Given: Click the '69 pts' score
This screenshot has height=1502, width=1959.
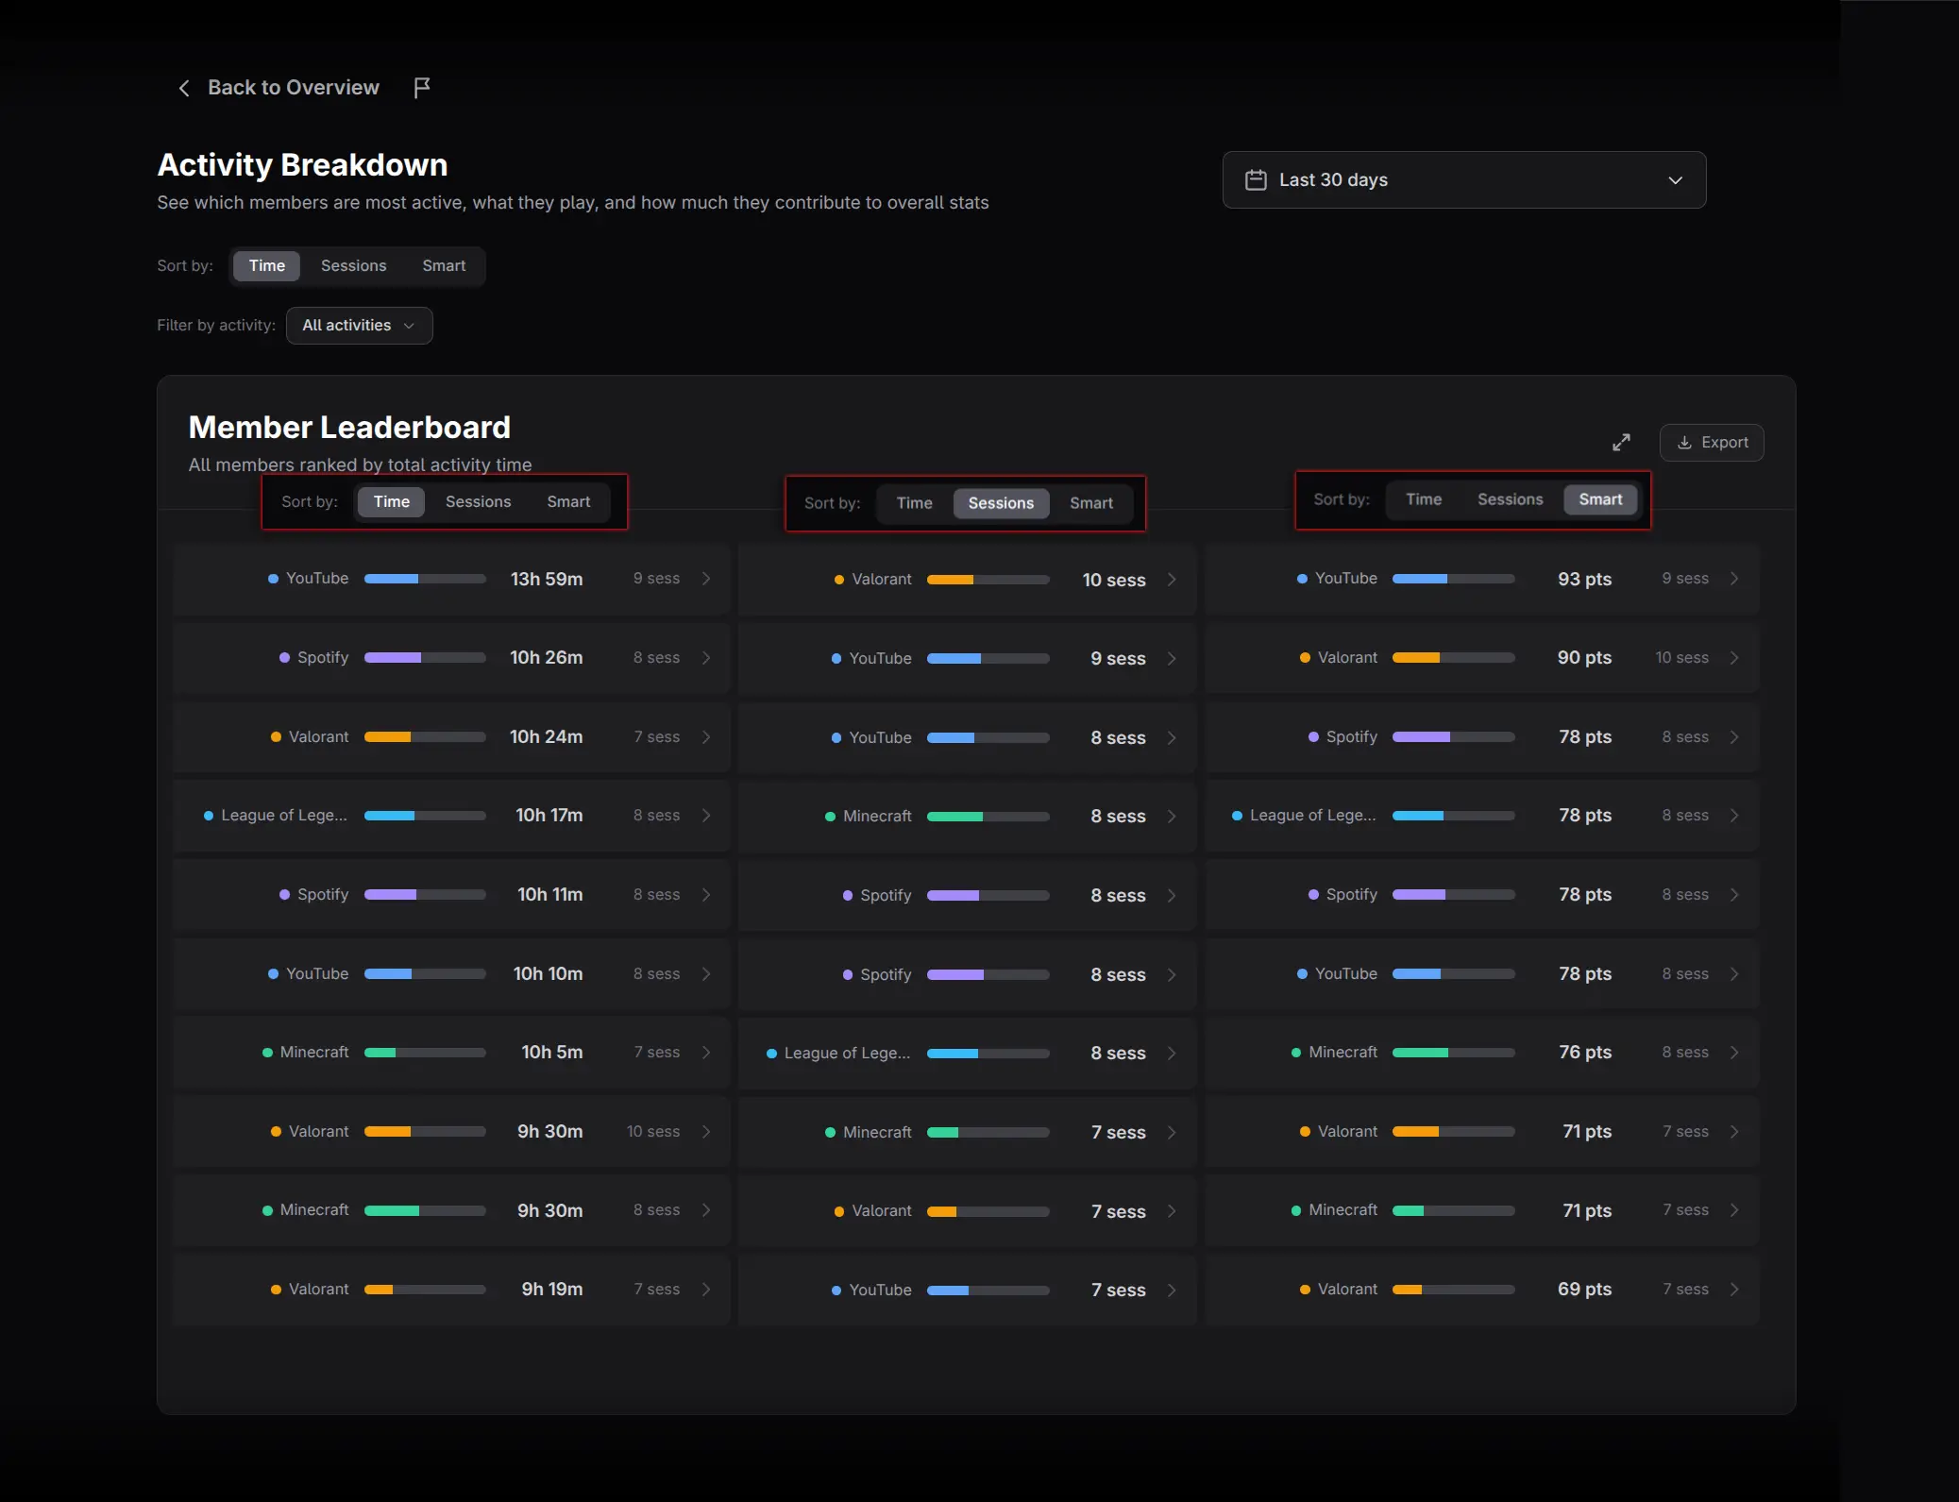Looking at the screenshot, I should pos(1584,1290).
